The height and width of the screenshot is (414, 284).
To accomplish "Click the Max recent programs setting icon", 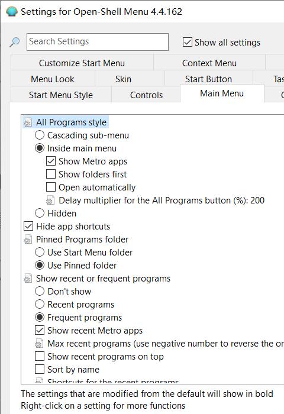I will (39, 344).
